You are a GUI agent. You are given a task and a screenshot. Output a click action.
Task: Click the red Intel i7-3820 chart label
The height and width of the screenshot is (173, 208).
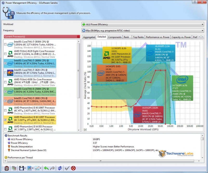click(x=148, y=115)
